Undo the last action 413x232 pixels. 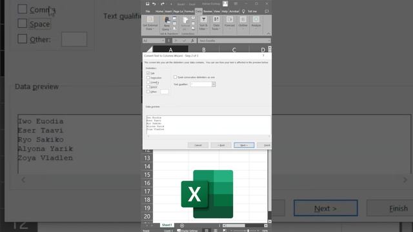pyautogui.click(x=154, y=4)
